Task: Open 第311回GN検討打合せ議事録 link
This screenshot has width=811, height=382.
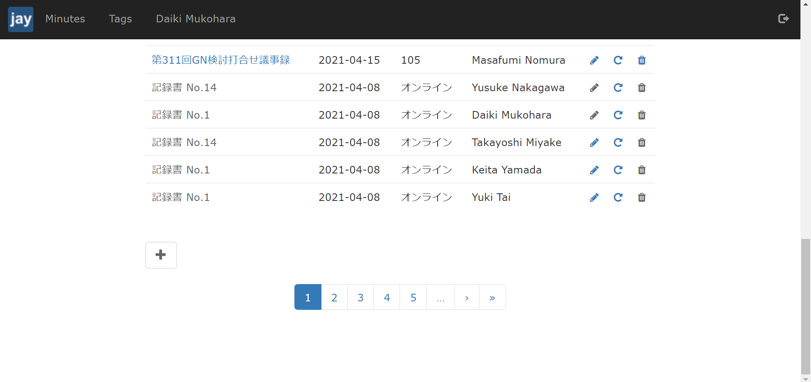Action: point(220,60)
